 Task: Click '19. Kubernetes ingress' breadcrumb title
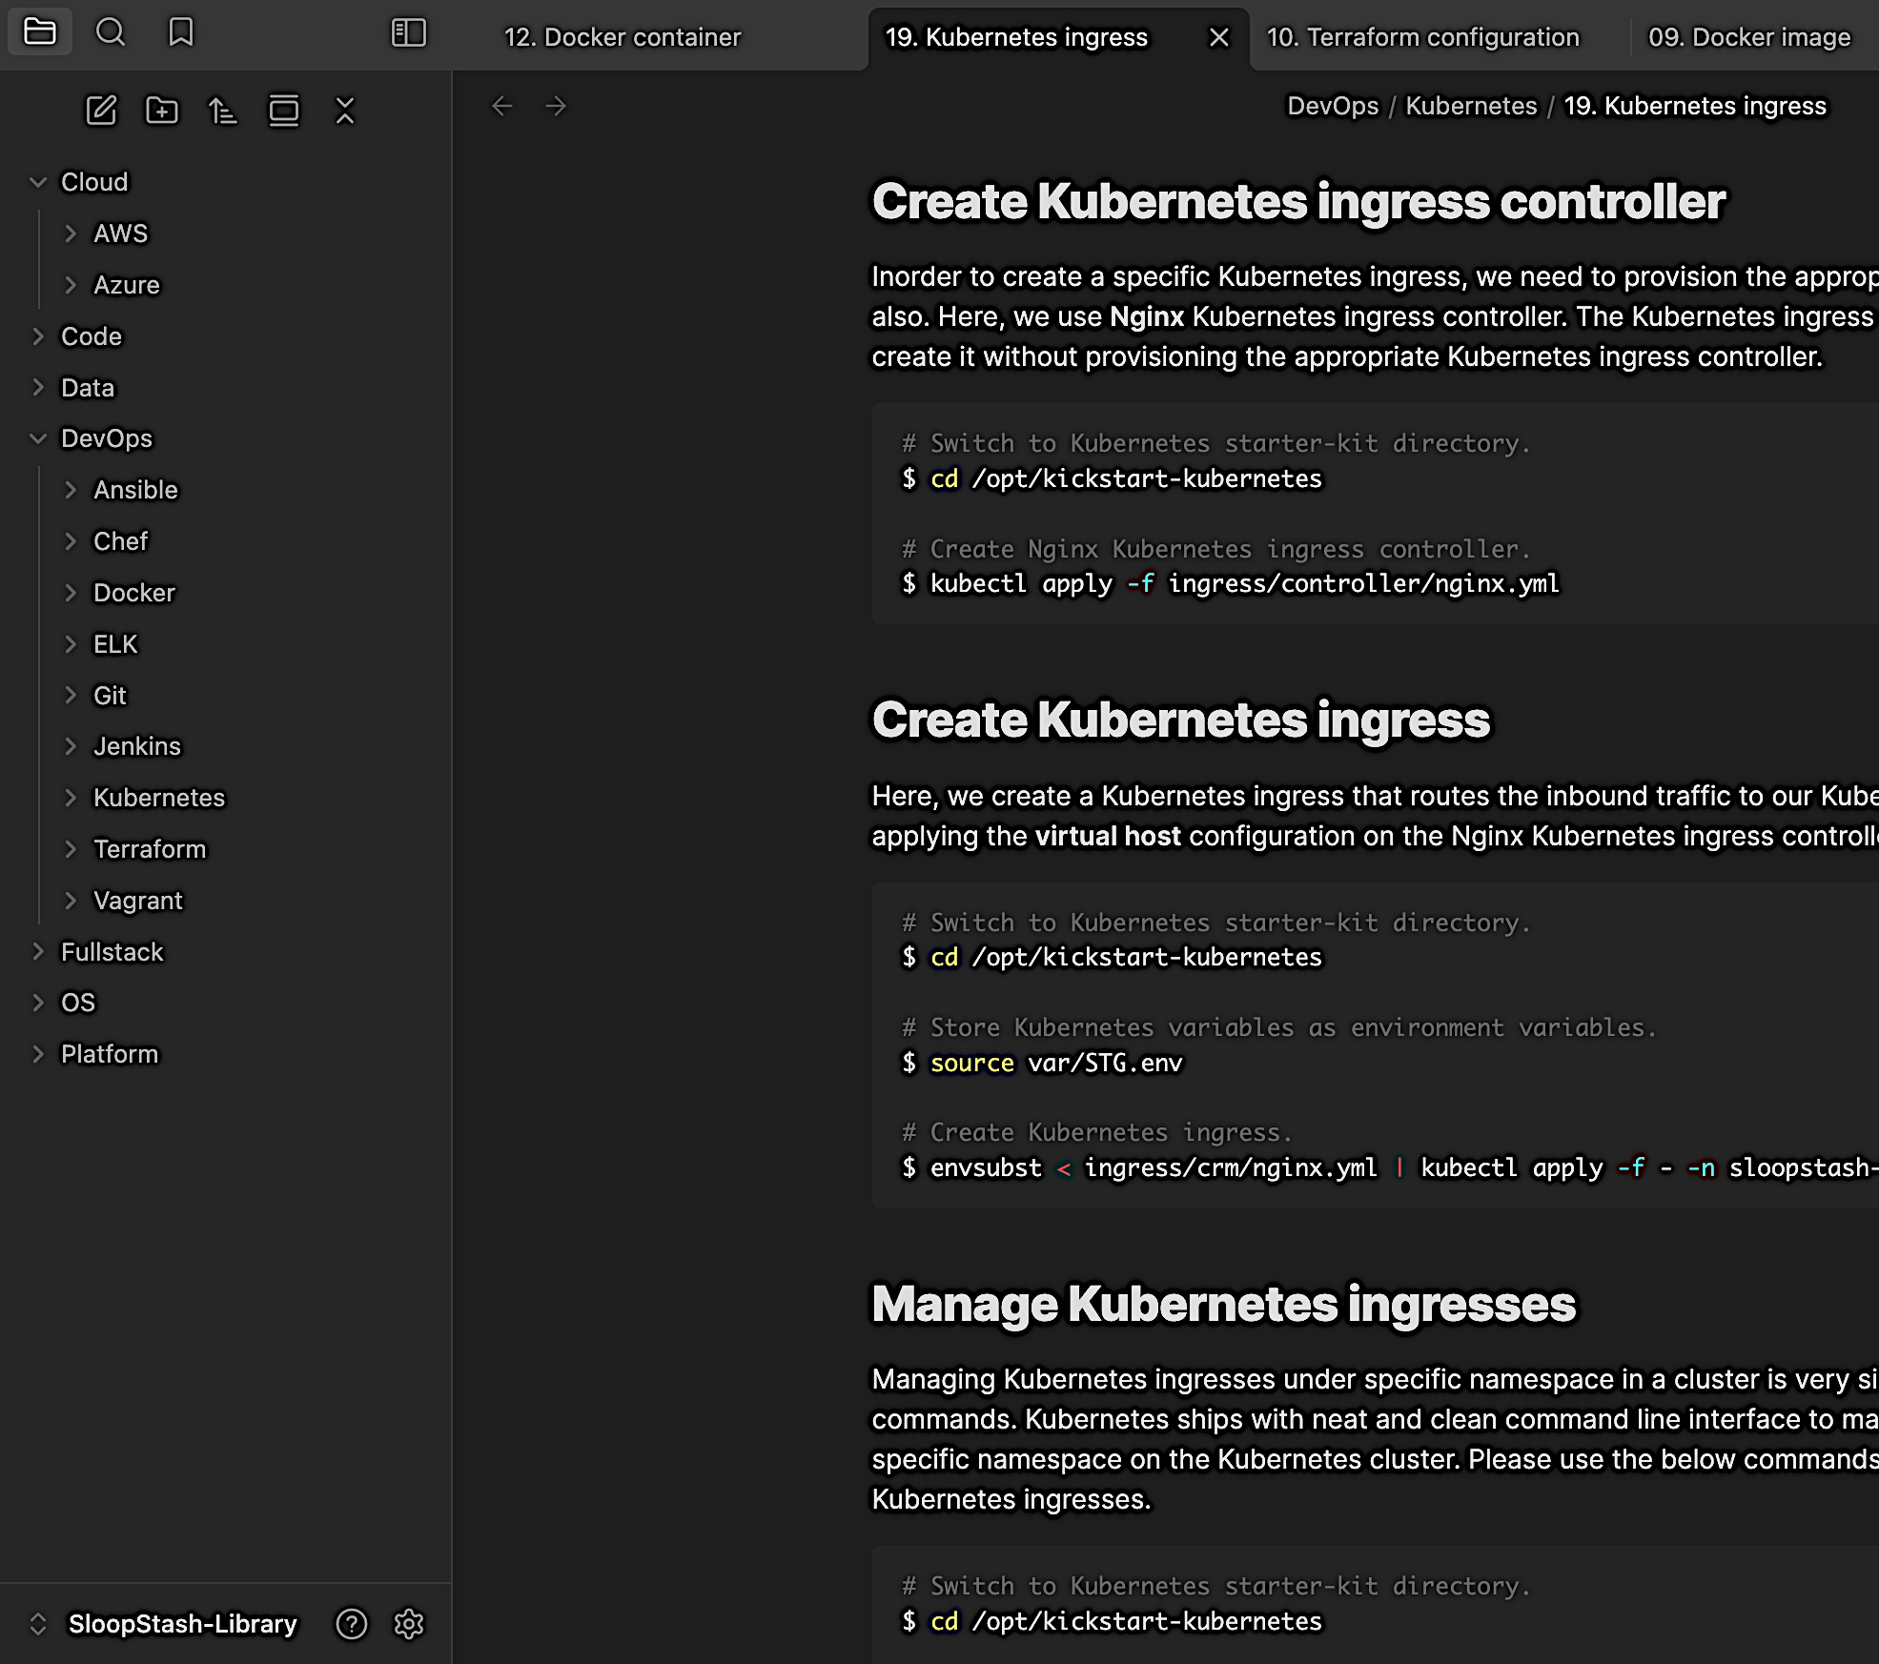click(x=1695, y=106)
